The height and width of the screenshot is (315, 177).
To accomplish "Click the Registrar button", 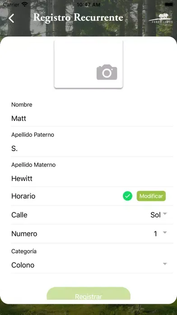I will click(x=88, y=294).
